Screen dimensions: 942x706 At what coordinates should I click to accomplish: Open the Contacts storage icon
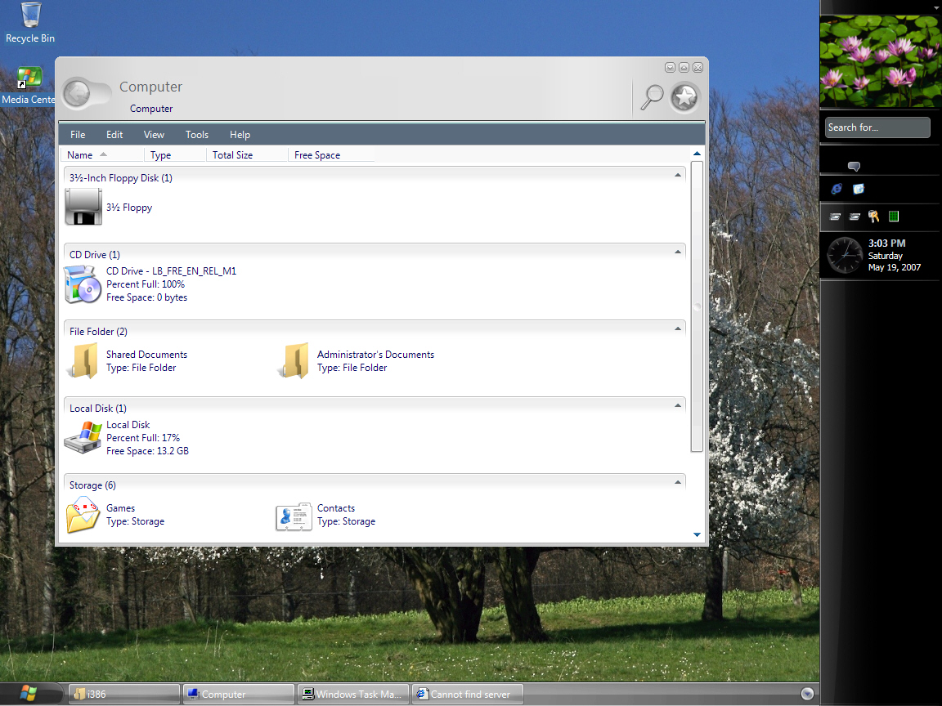point(294,516)
